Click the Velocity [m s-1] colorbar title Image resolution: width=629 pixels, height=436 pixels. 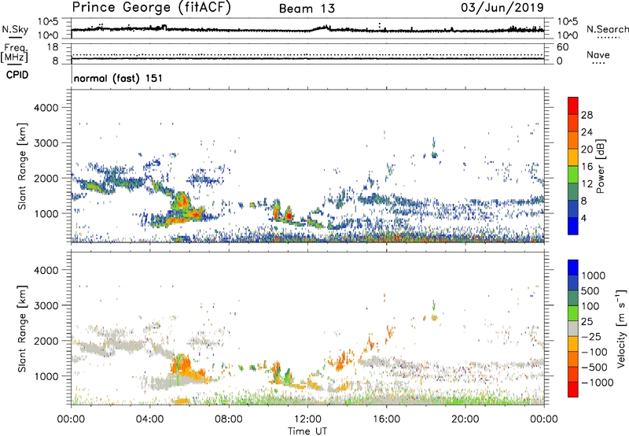621,328
